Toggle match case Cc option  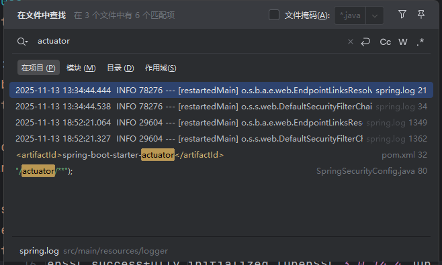(x=385, y=42)
